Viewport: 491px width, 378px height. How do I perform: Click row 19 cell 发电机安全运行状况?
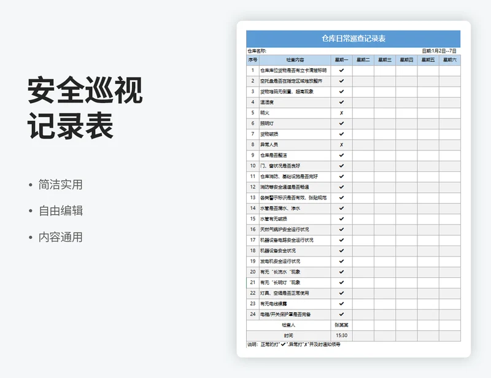coord(295,261)
